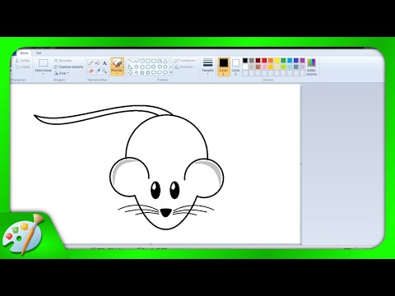This screenshot has width=395, height=296.
Task: Choose the rounded rectangle shape
Action: click(x=154, y=61)
